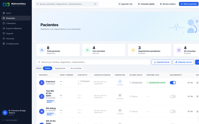The width and height of the screenshot is (199, 124).
Task: Click the top global search field
Action: coord(67,4)
